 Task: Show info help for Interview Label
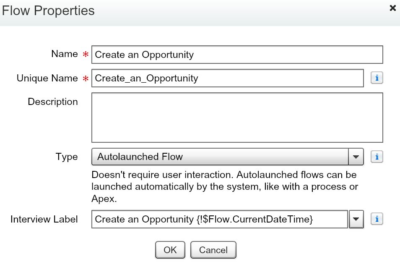(377, 219)
